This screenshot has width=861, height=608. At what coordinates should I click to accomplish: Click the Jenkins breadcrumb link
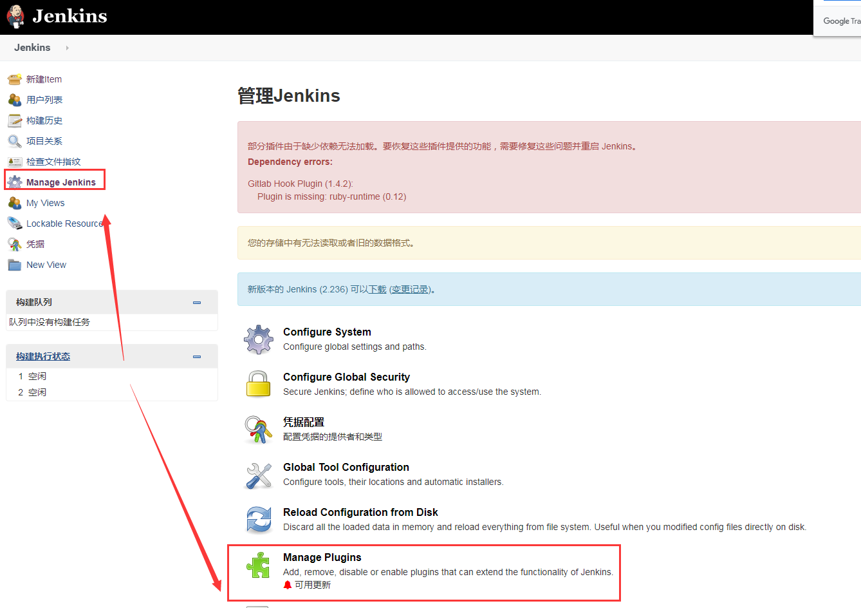pyautogui.click(x=32, y=48)
